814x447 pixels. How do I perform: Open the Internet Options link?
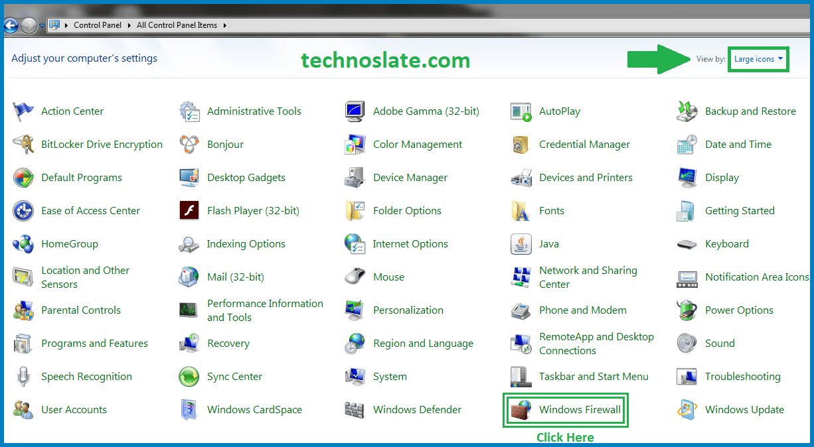[410, 244]
